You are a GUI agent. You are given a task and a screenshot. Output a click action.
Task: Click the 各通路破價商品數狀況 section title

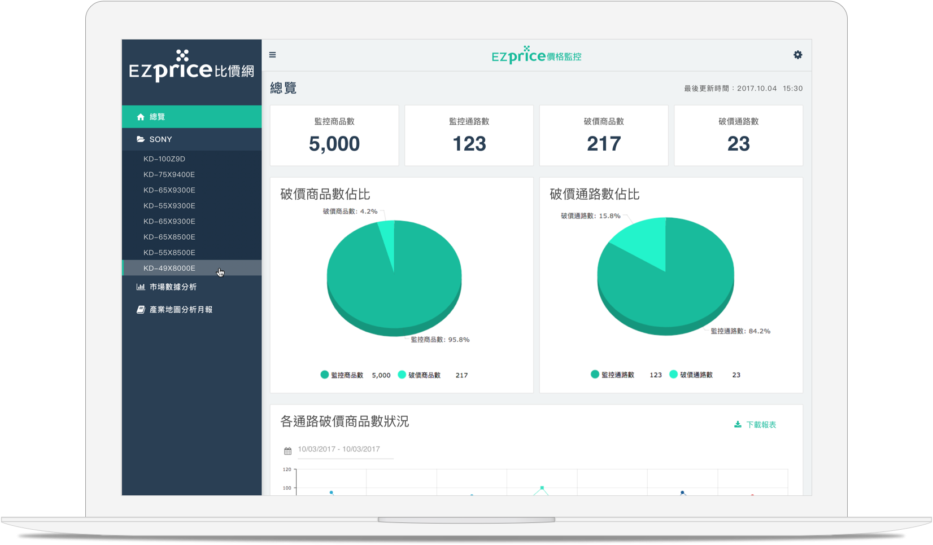345,422
